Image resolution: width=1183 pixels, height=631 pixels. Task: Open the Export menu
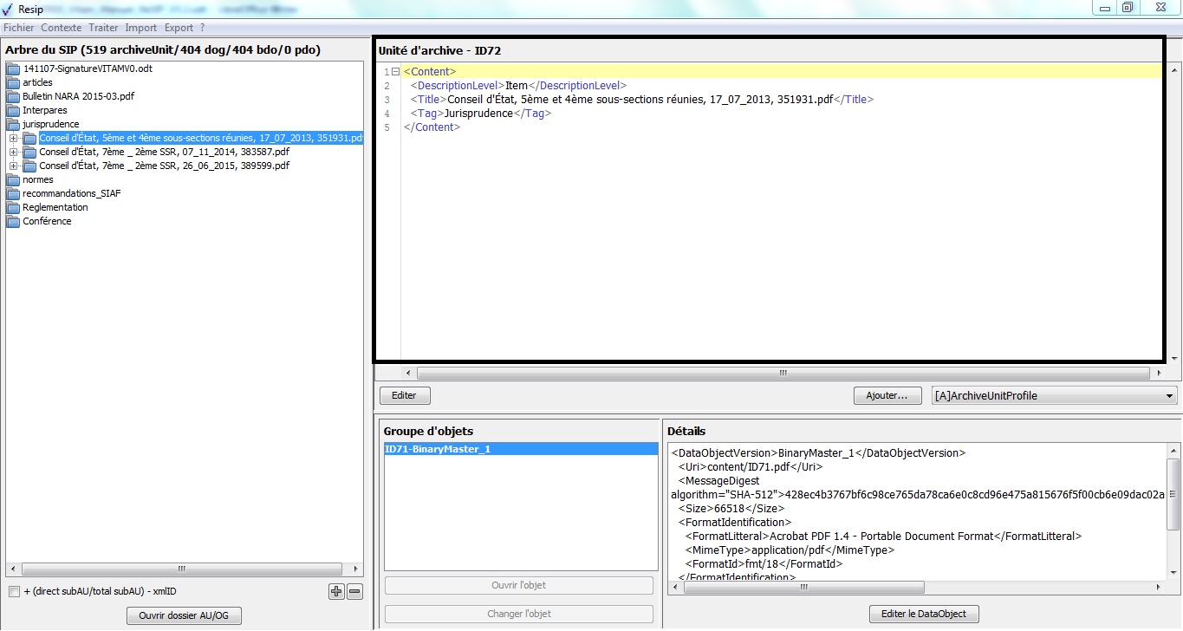tap(179, 28)
